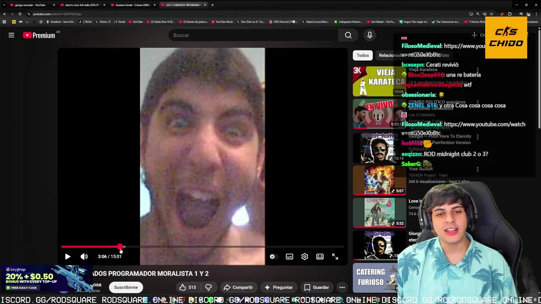This screenshot has width=541, height=304.
Task: Open Imgur bookmark
Action: 413,22
